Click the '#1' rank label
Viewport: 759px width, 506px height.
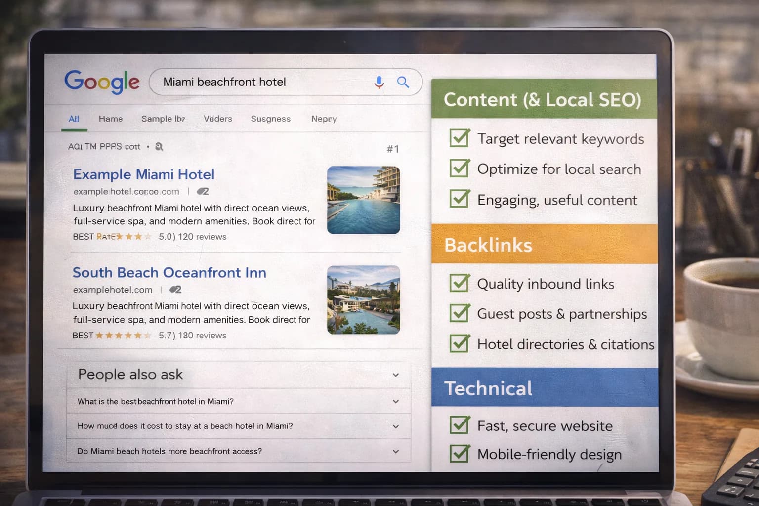click(393, 149)
